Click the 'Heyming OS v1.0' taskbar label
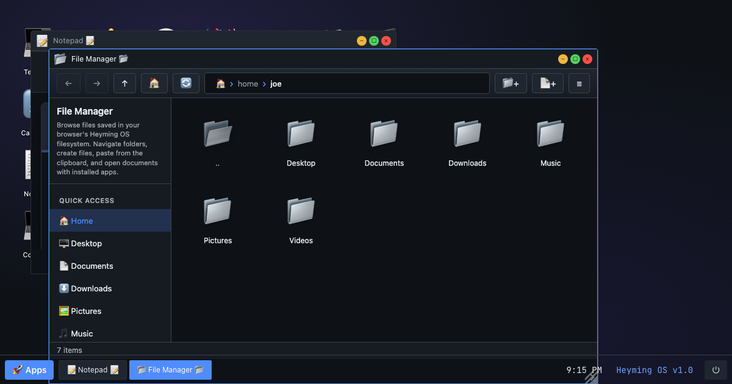732x384 pixels. 655,370
